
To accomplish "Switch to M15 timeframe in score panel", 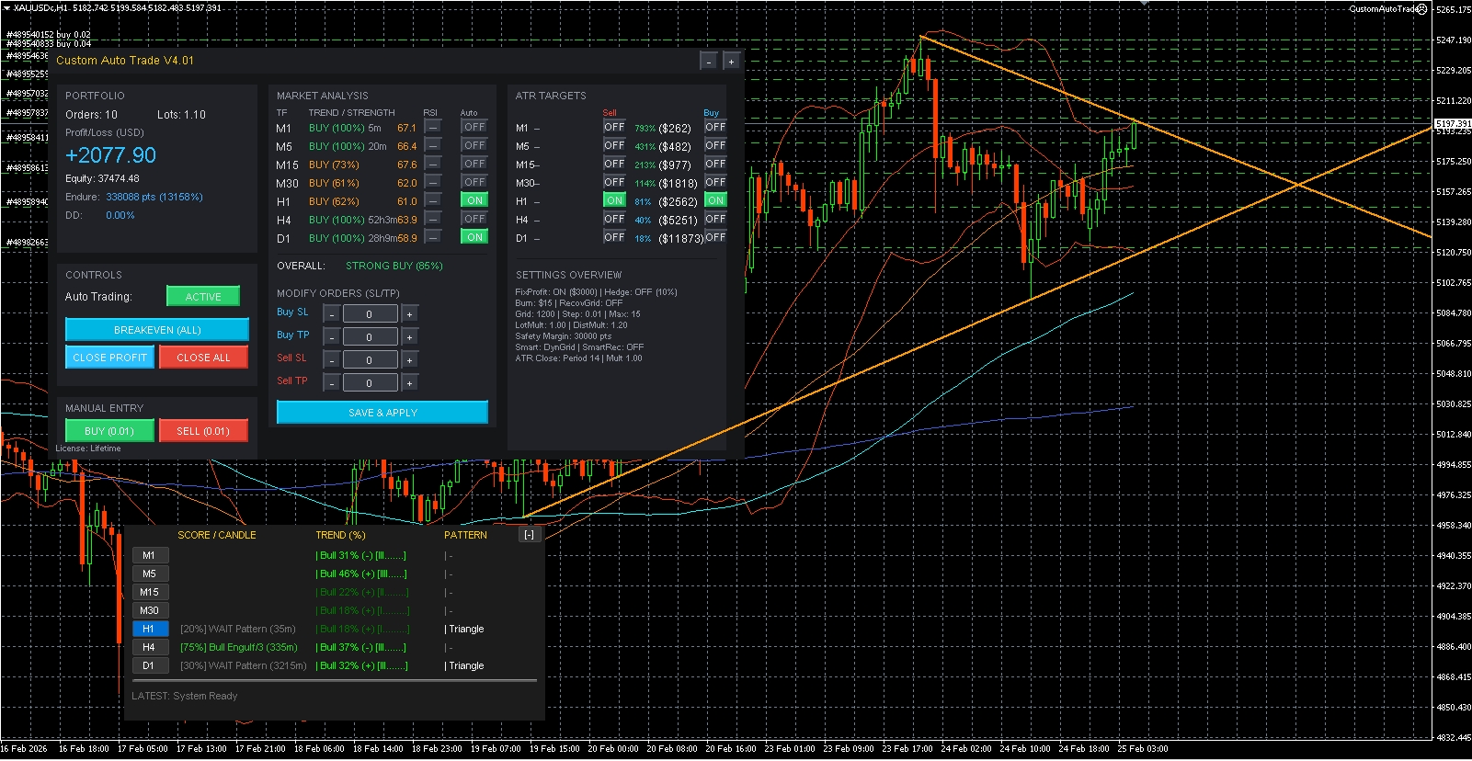I will 149,592.
